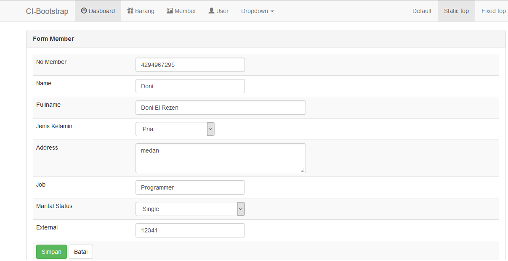Click the Address textarea resize handle
The image size is (508, 261).
click(303, 170)
